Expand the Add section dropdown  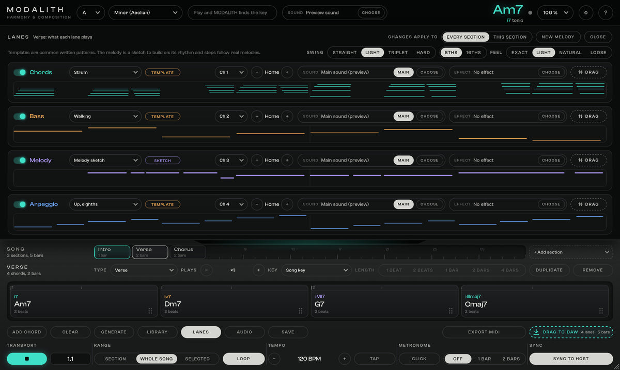(x=571, y=252)
